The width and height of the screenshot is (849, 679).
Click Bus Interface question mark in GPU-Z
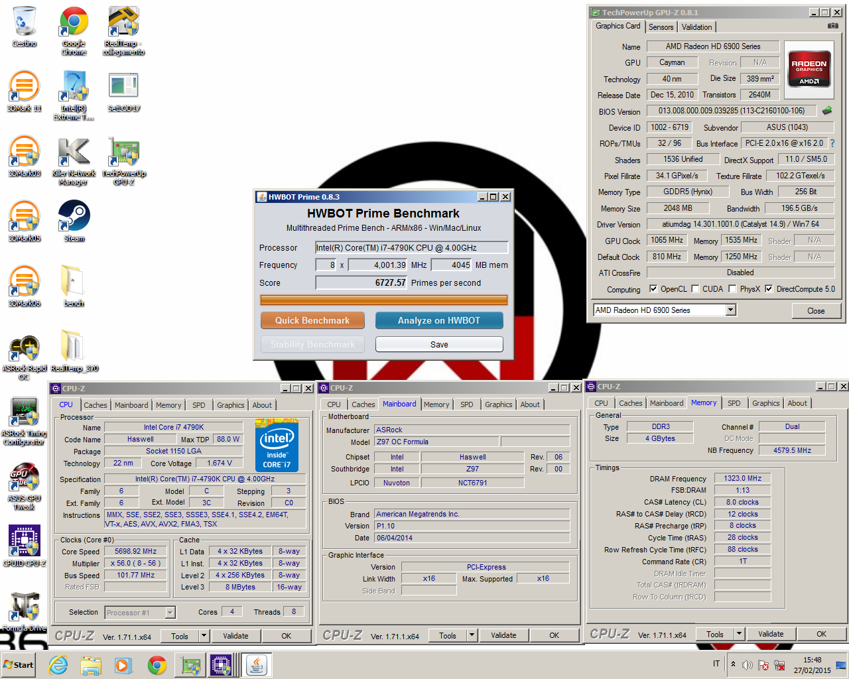[x=832, y=143]
